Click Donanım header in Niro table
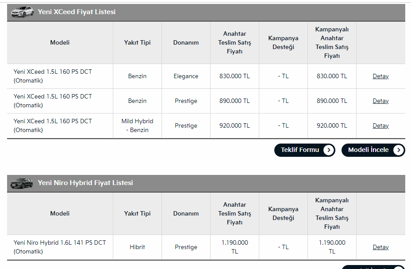 [186, 214]
